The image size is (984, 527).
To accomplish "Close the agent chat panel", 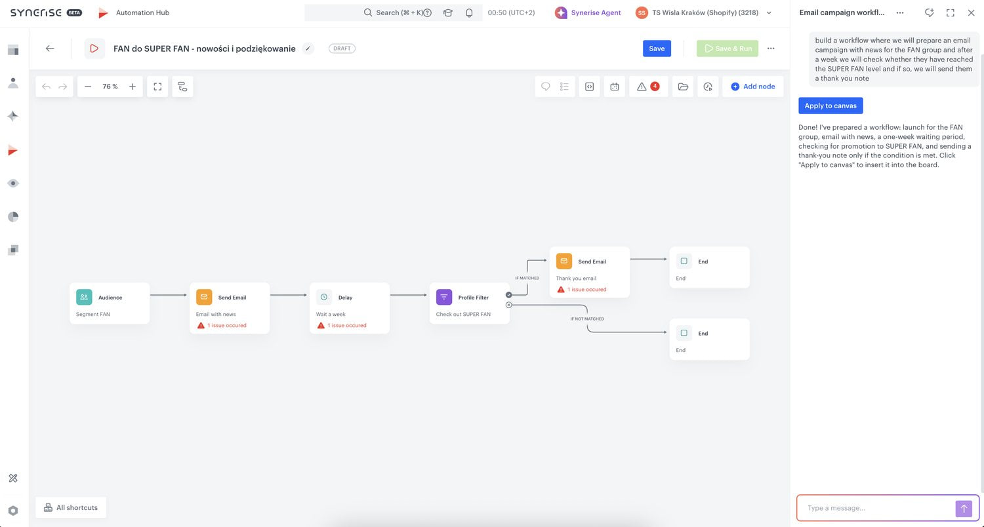I will tap(971, 12).
